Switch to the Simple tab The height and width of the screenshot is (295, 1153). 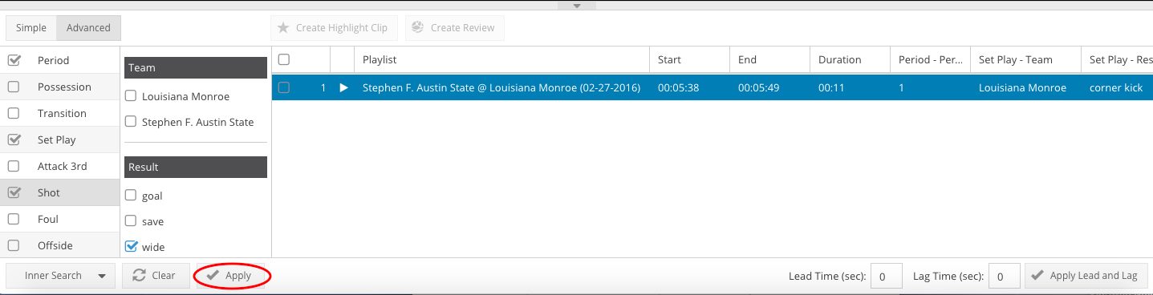coord(31,27)
